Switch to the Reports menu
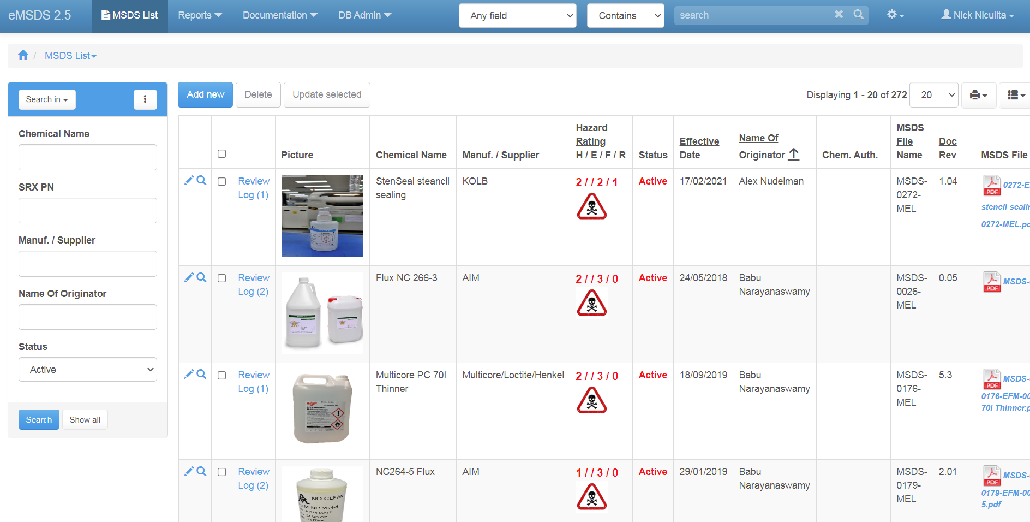The width and height of the screenshot is (1030, 522). coord(199,15)
